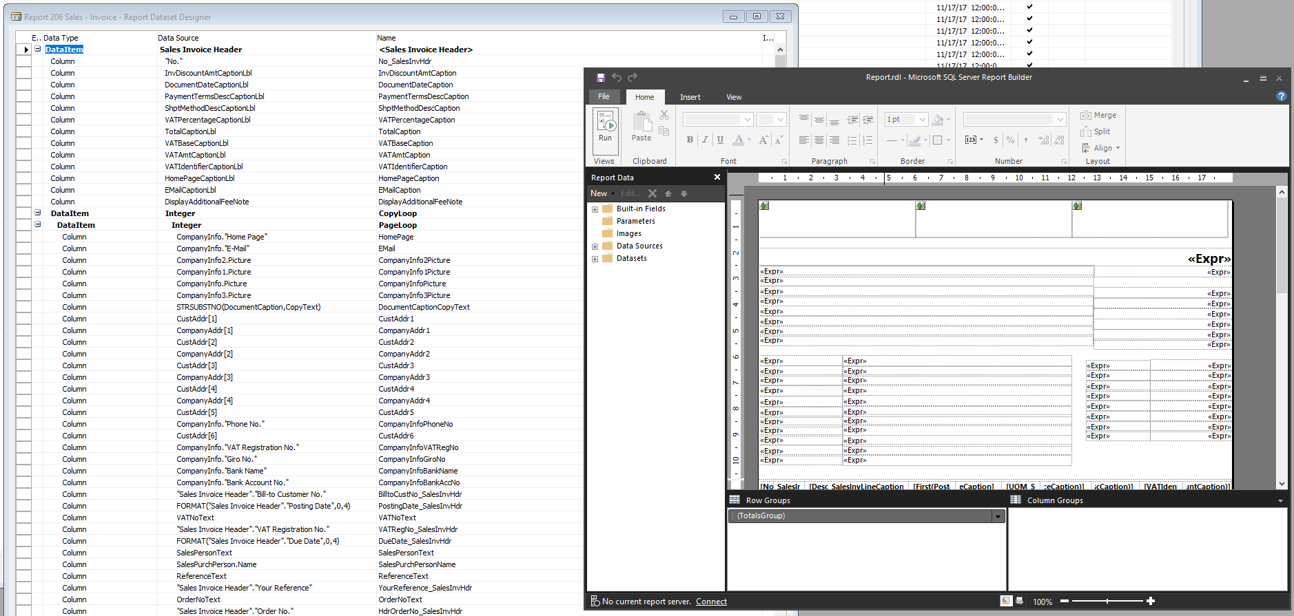Image resolution: width=1294 pixels, height=616 pixels.
Task: Open the border width 1 pt dropdown
Action: click(x=923, y=119)
